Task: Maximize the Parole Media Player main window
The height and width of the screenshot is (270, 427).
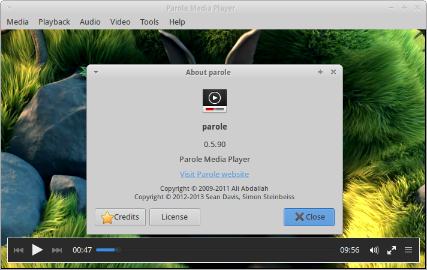Action: (404, 8)
